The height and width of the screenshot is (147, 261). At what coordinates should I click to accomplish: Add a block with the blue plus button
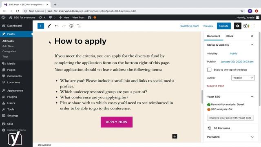41,26
